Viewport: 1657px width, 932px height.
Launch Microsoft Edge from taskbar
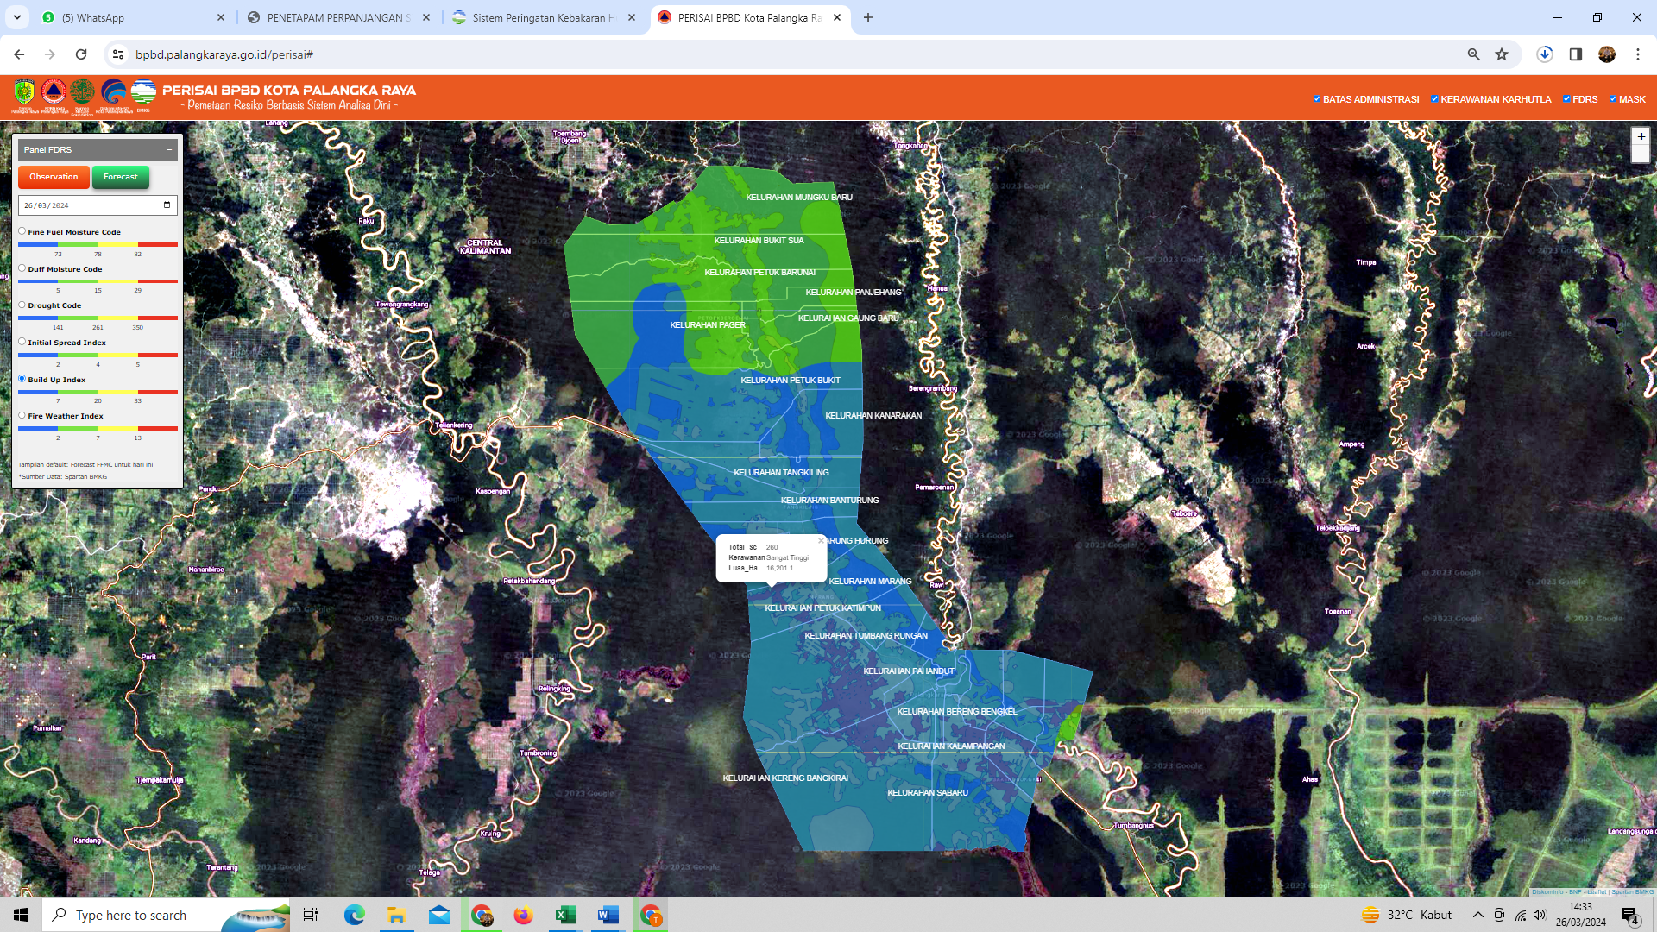pos(355,915)
